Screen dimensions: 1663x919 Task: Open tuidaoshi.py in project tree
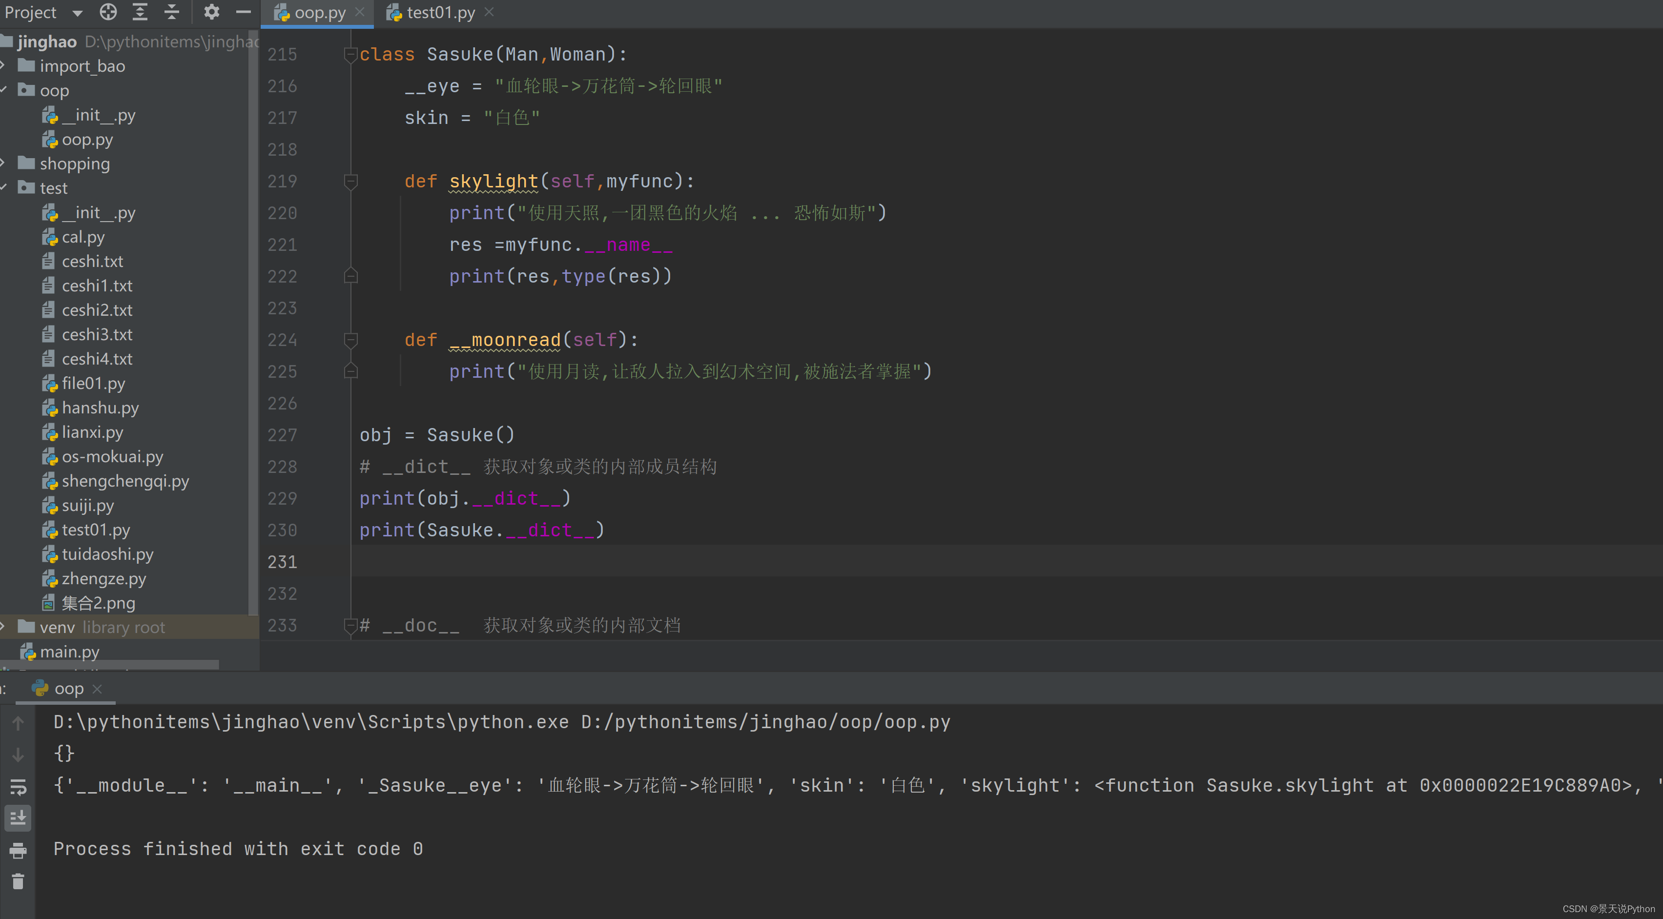pos(107,554)
